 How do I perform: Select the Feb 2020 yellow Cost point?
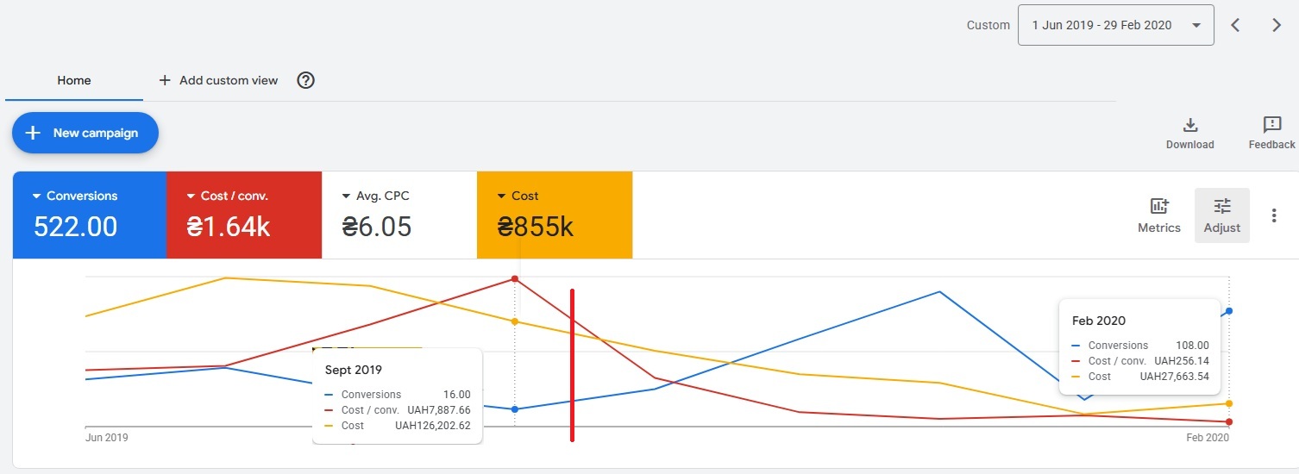click(x=1229, y=403)
